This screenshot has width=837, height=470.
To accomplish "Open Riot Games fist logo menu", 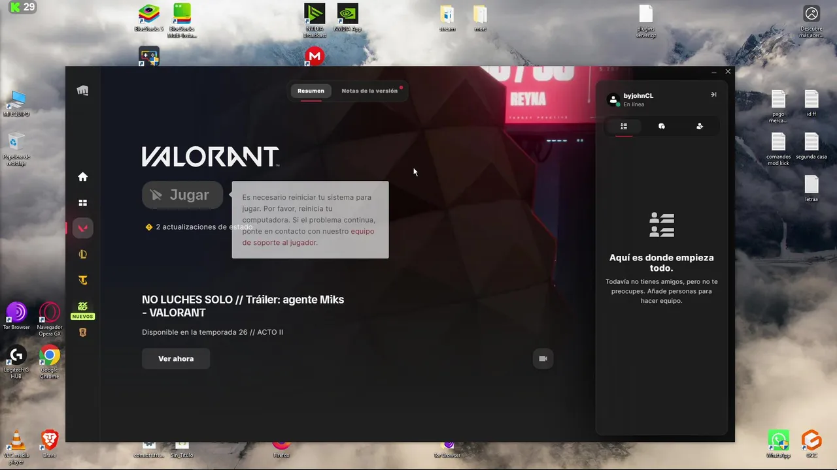I will (x=82, y=91).
